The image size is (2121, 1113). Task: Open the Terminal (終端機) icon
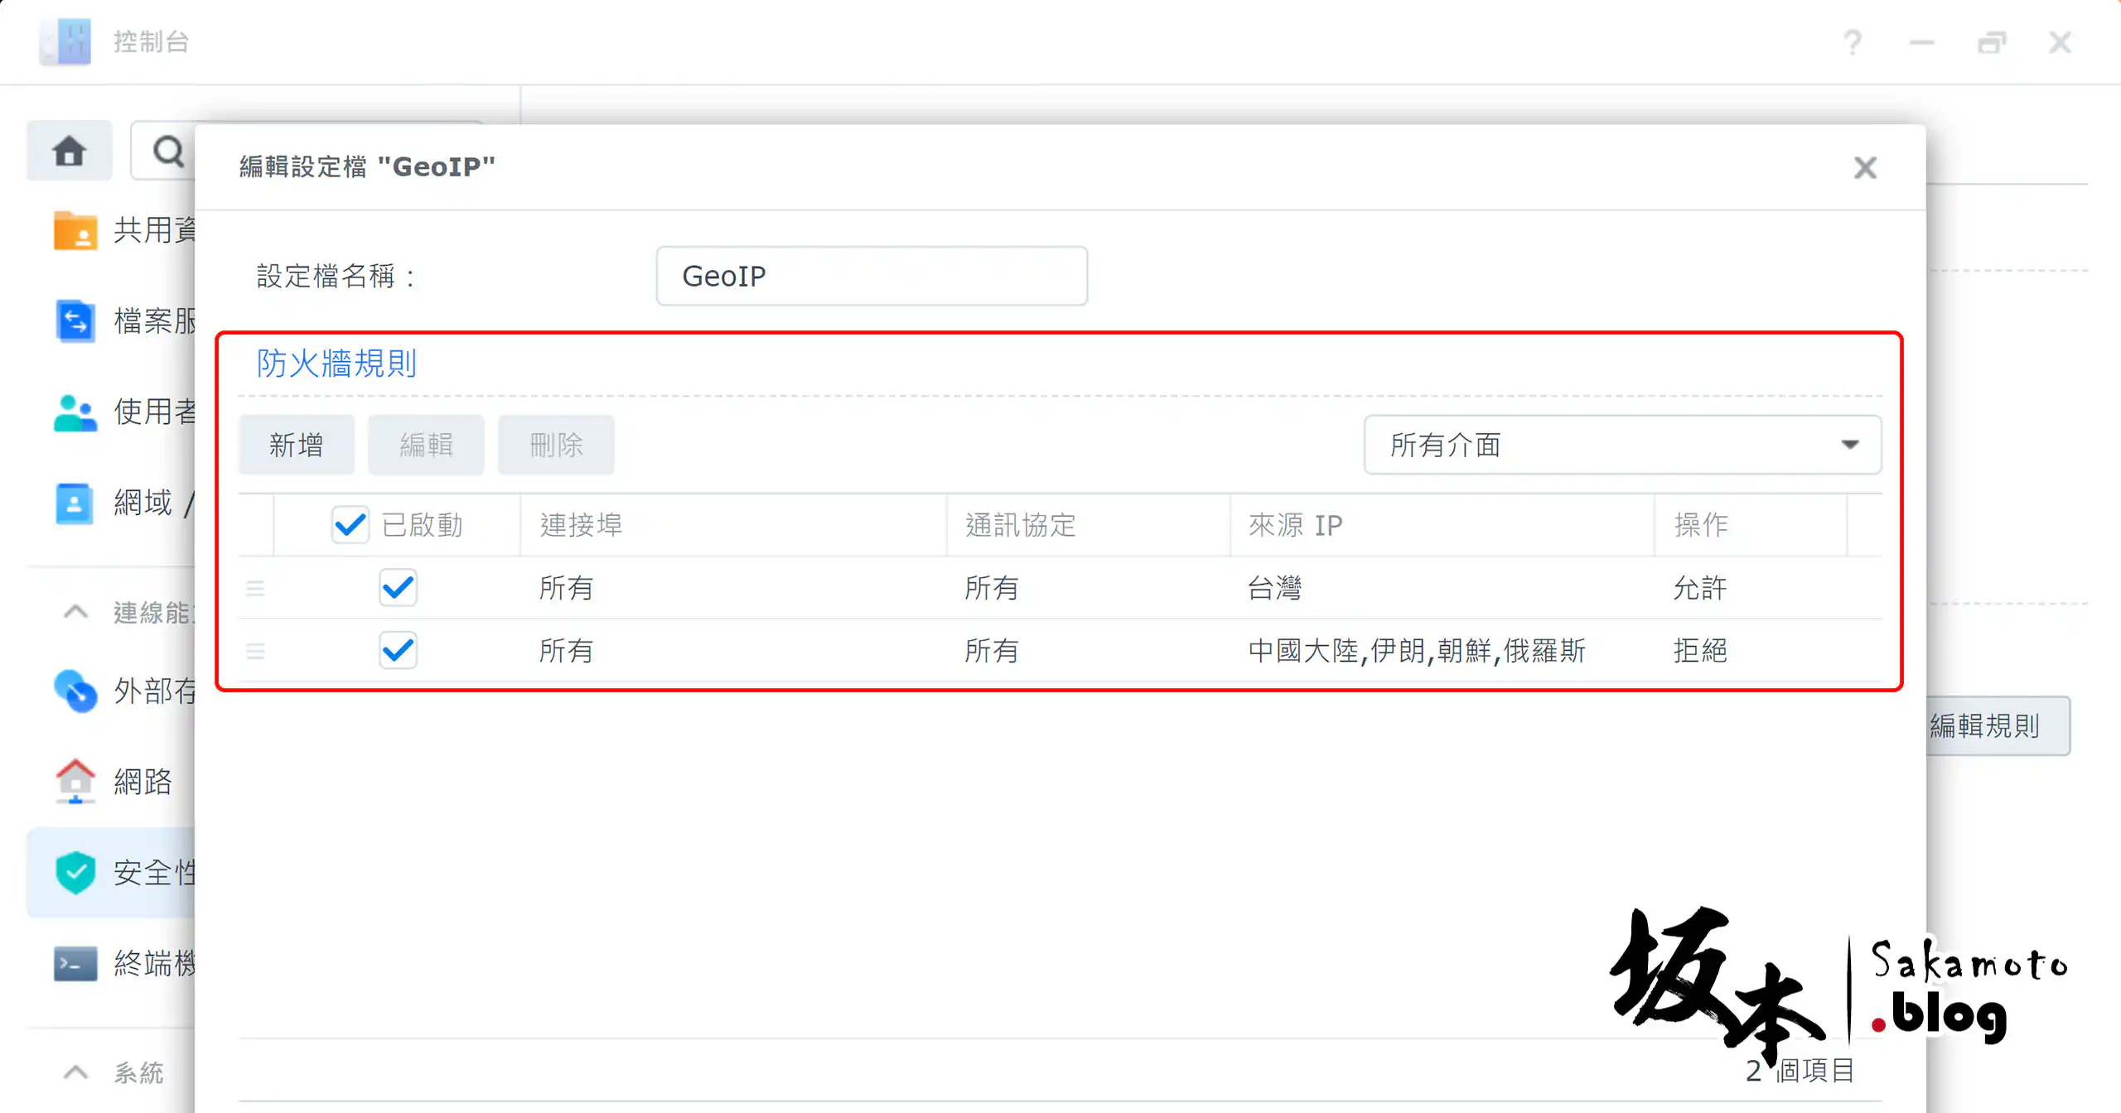pyautogui.click(x=75, y=963)
